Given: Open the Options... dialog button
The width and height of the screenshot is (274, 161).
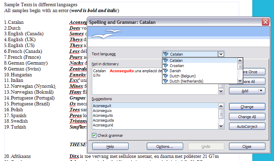Looking at the screenshot, I should pos(164,146).
